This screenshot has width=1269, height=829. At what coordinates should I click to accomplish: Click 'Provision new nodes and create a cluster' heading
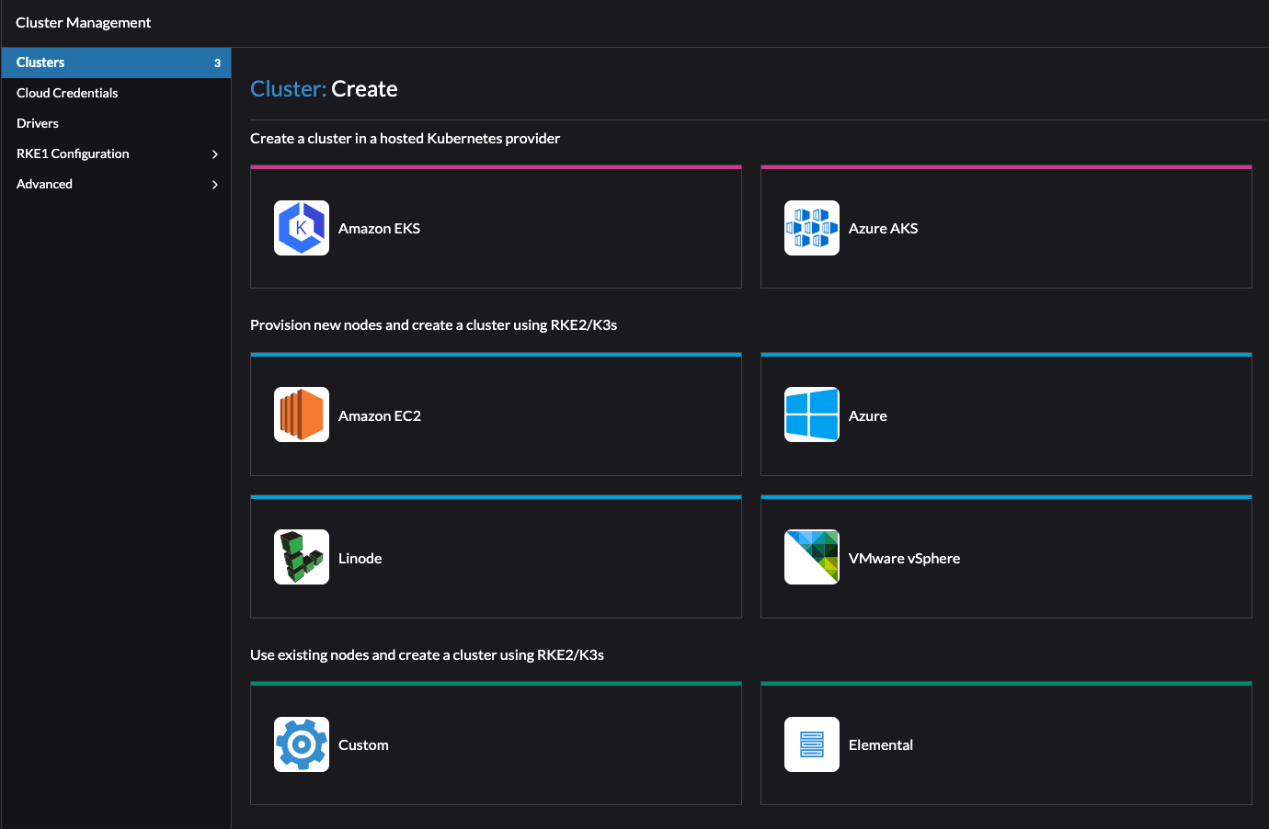point(433,324)
